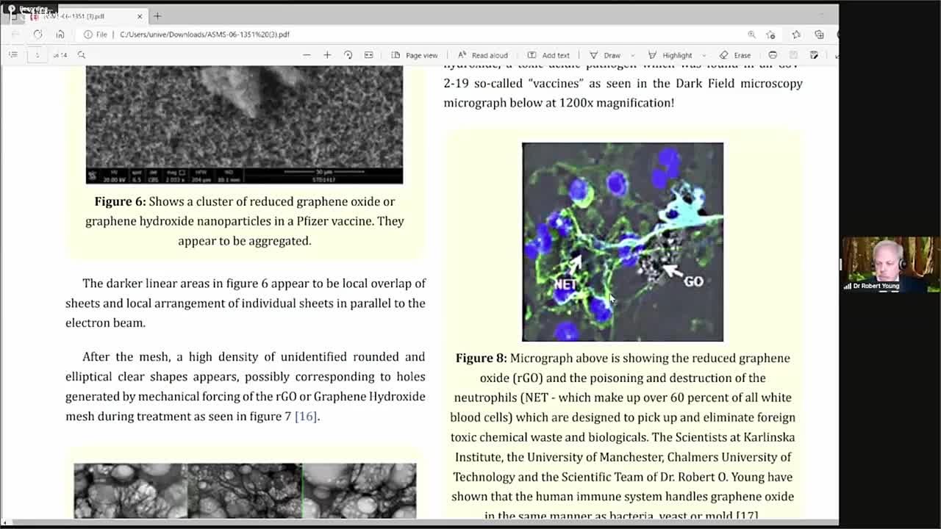Go back with the browser back arrow
Viewport: 941px width, 529px height.
pos(15,35)
